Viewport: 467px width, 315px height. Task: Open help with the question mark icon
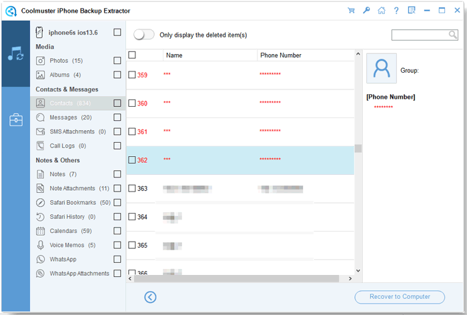[396, 11]
